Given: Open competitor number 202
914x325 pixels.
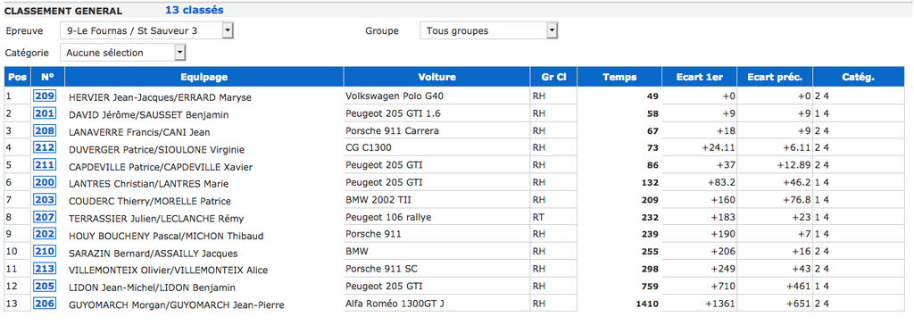Looking at the screenshot, I should click(45, 235).
